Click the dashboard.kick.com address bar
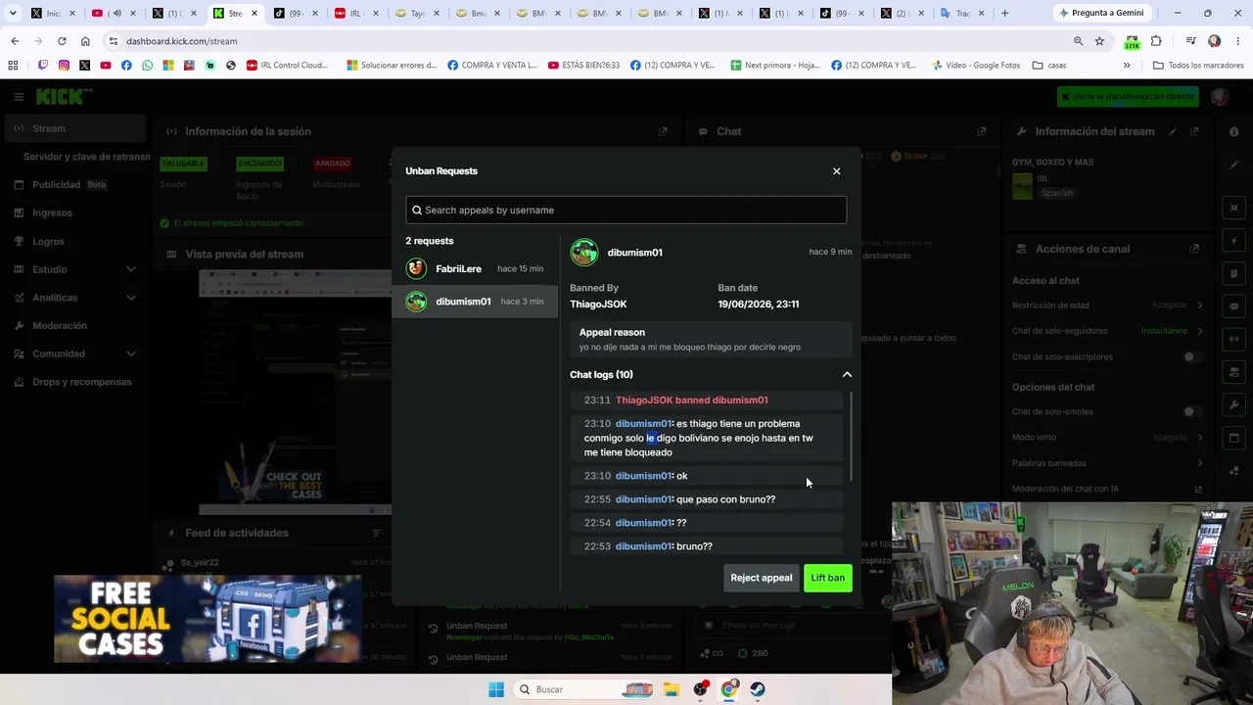The image size is (1253, 705). pos(587,41)
